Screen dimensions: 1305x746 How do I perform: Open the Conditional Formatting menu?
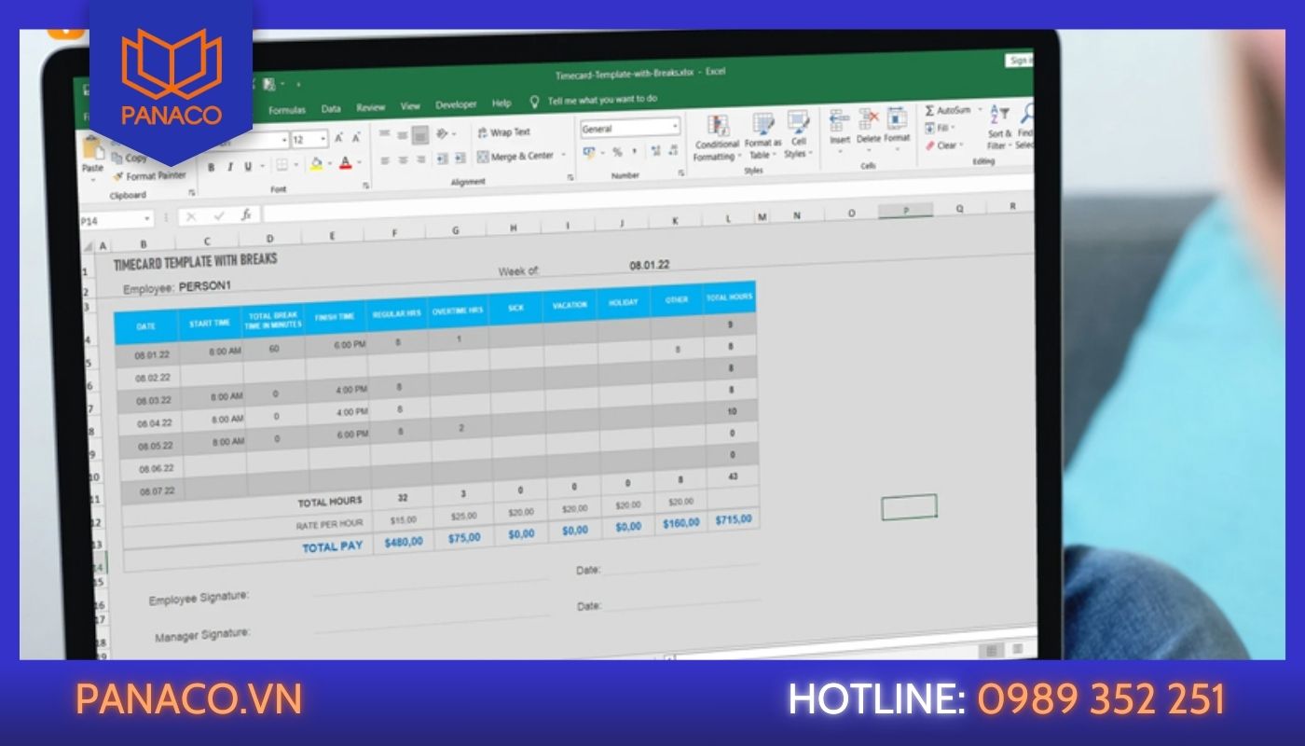tap(717, 137)
